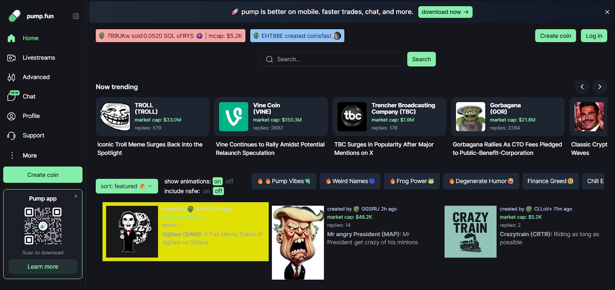The width and height of the screenshot is (615, 290).
Task: Open the Vine Coin trending card
Action: 271,117
